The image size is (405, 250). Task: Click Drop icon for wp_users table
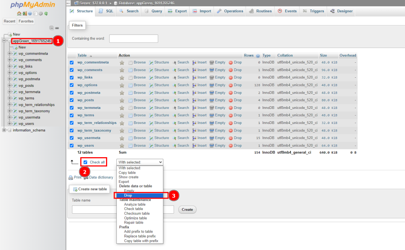(231, 146)
